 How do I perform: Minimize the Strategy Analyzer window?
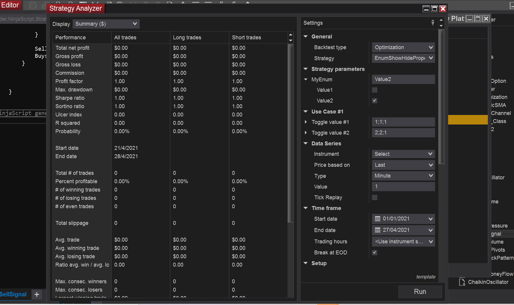[x=426, y=9]
